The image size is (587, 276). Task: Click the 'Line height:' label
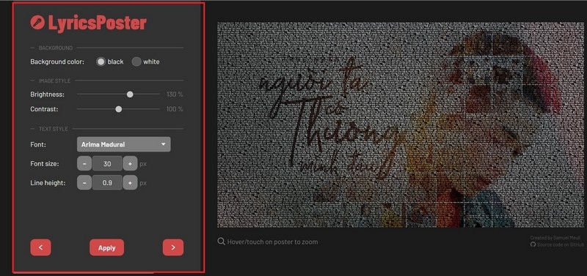[48, 182]
